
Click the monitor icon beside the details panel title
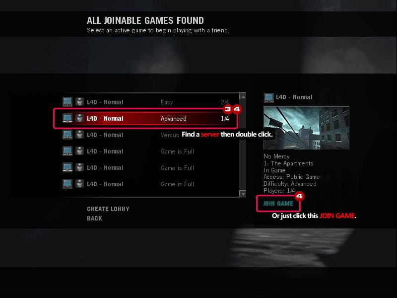(x=268, y=97)
